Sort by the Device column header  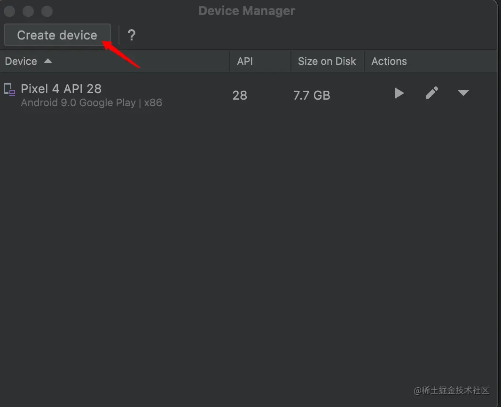(x=21, y=62)
